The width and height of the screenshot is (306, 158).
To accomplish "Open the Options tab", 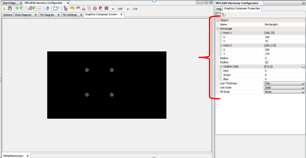I will [8, 15].
